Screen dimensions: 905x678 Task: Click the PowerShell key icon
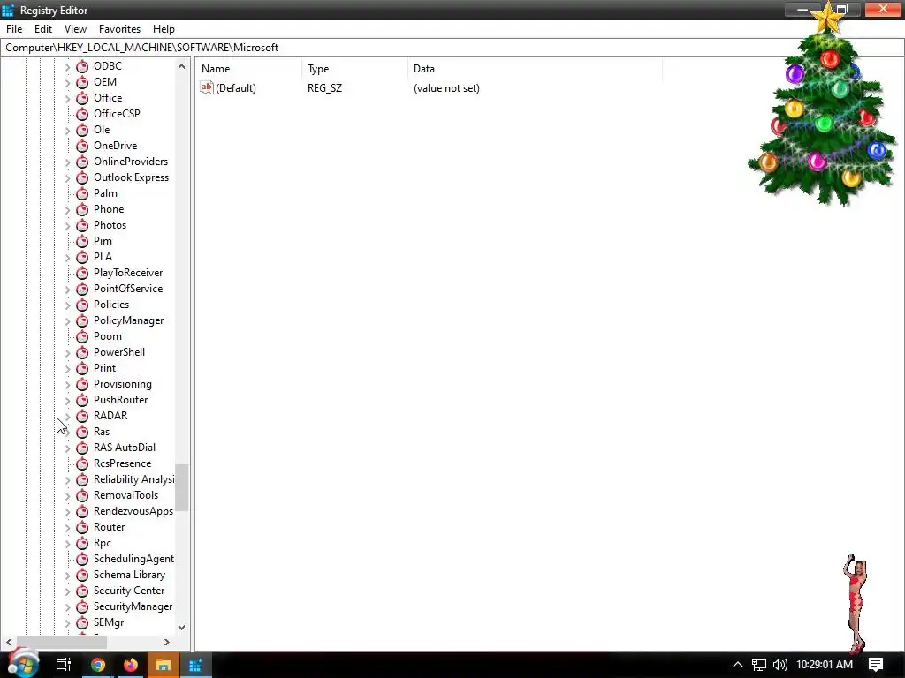(x=82, y=352)
